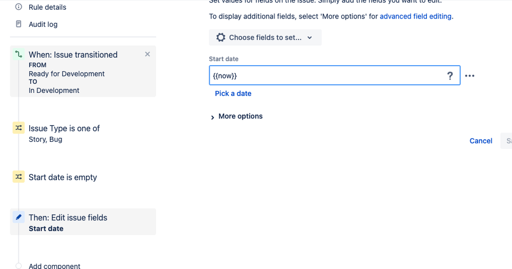Click the Pick a date link
Viewport: 512px width, 269px height.
[x=233, y=93]
